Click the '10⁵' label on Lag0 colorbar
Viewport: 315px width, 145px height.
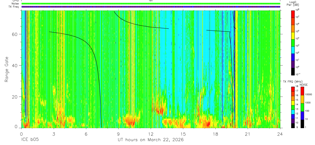pyautogui.click(x=297, y=31)
